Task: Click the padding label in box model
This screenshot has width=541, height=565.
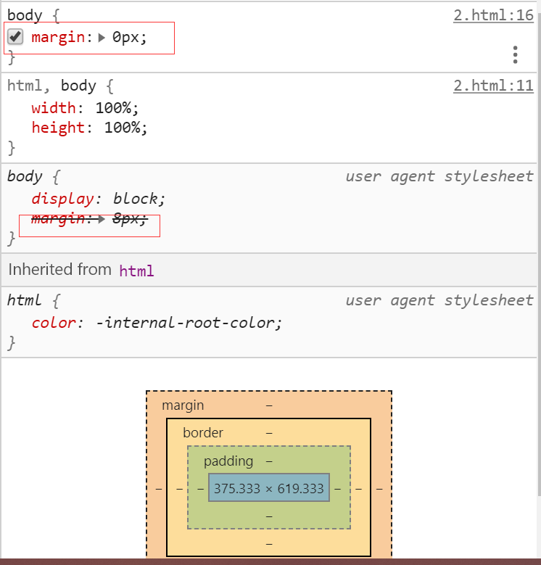Action: pos(228,461)
